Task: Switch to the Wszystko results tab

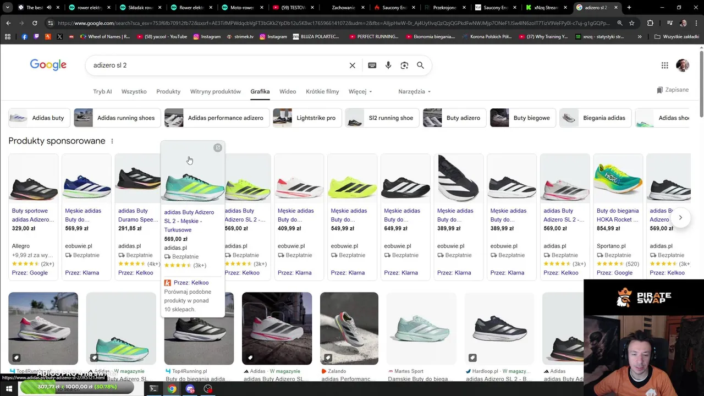Action: (x=134, y=91)
